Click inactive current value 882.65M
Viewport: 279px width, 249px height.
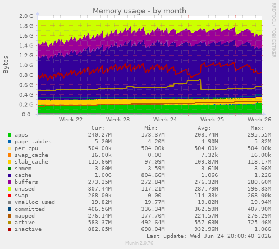pyautogui.click(x=100, y=229)
